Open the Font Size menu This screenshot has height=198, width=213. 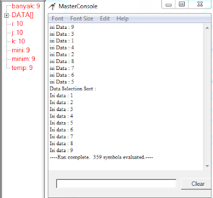pyautogui.click(x=81, y=19)
